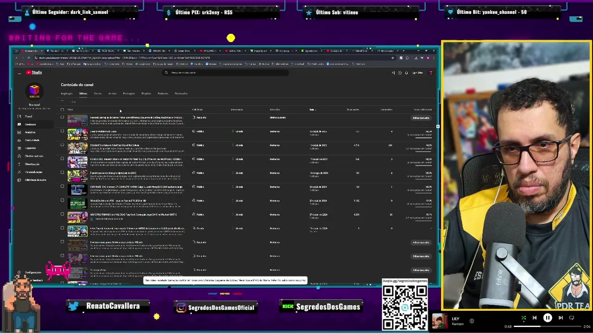The height and width of the screenshot is (333, 593).
Task: Click the channel avatar in Studio header
Action: [430, 73]
